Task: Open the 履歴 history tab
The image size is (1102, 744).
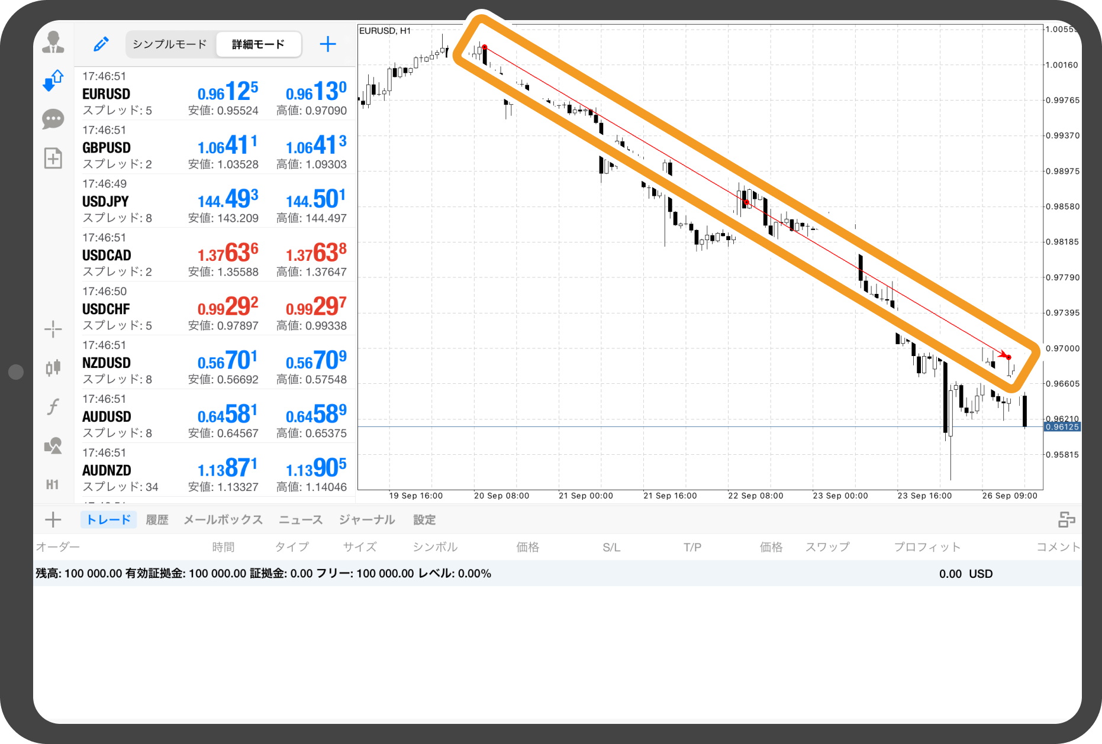Action: click(x=157, y=520)
